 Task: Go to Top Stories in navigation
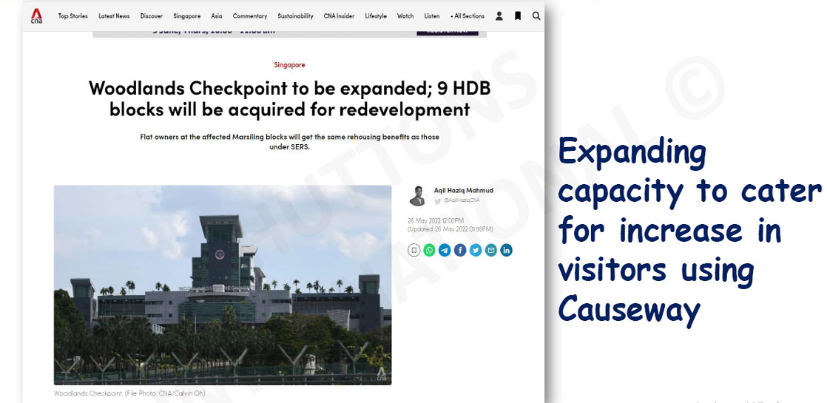(73, 16)
